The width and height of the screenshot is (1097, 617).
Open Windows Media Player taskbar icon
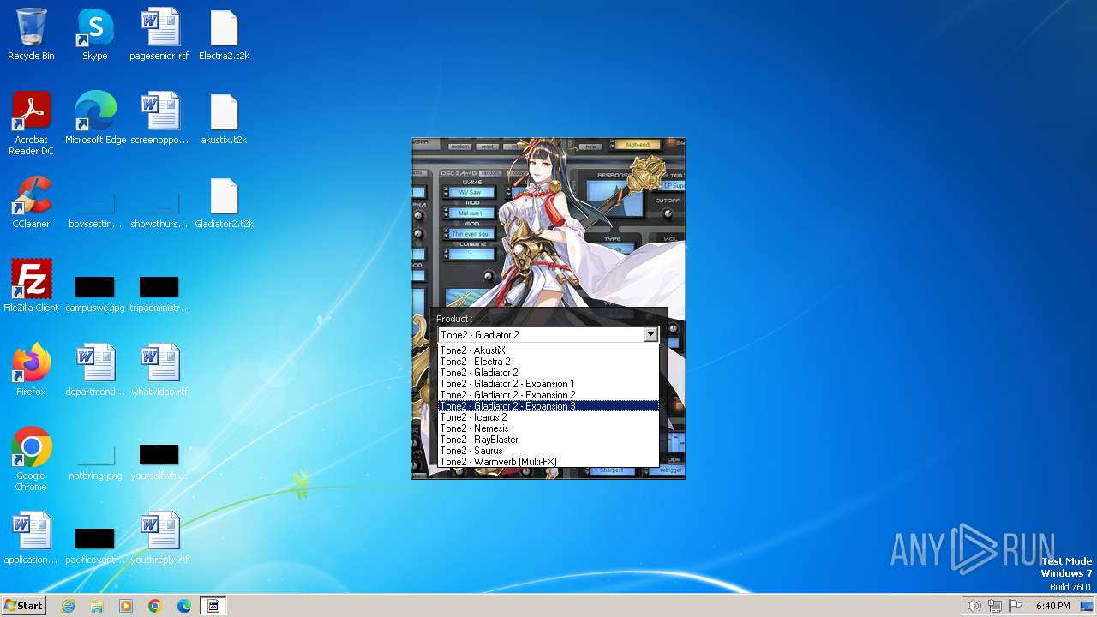pyautogui.click(x=126, y=606)
